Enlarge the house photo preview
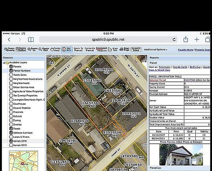Image resolution: width=212 pixels, height=171 pixels. 181,155
